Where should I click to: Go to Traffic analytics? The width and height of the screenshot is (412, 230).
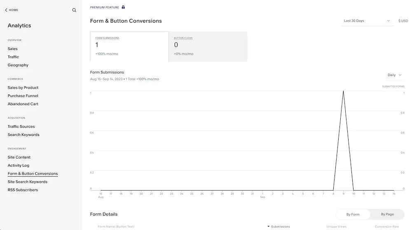pos(13,57)
